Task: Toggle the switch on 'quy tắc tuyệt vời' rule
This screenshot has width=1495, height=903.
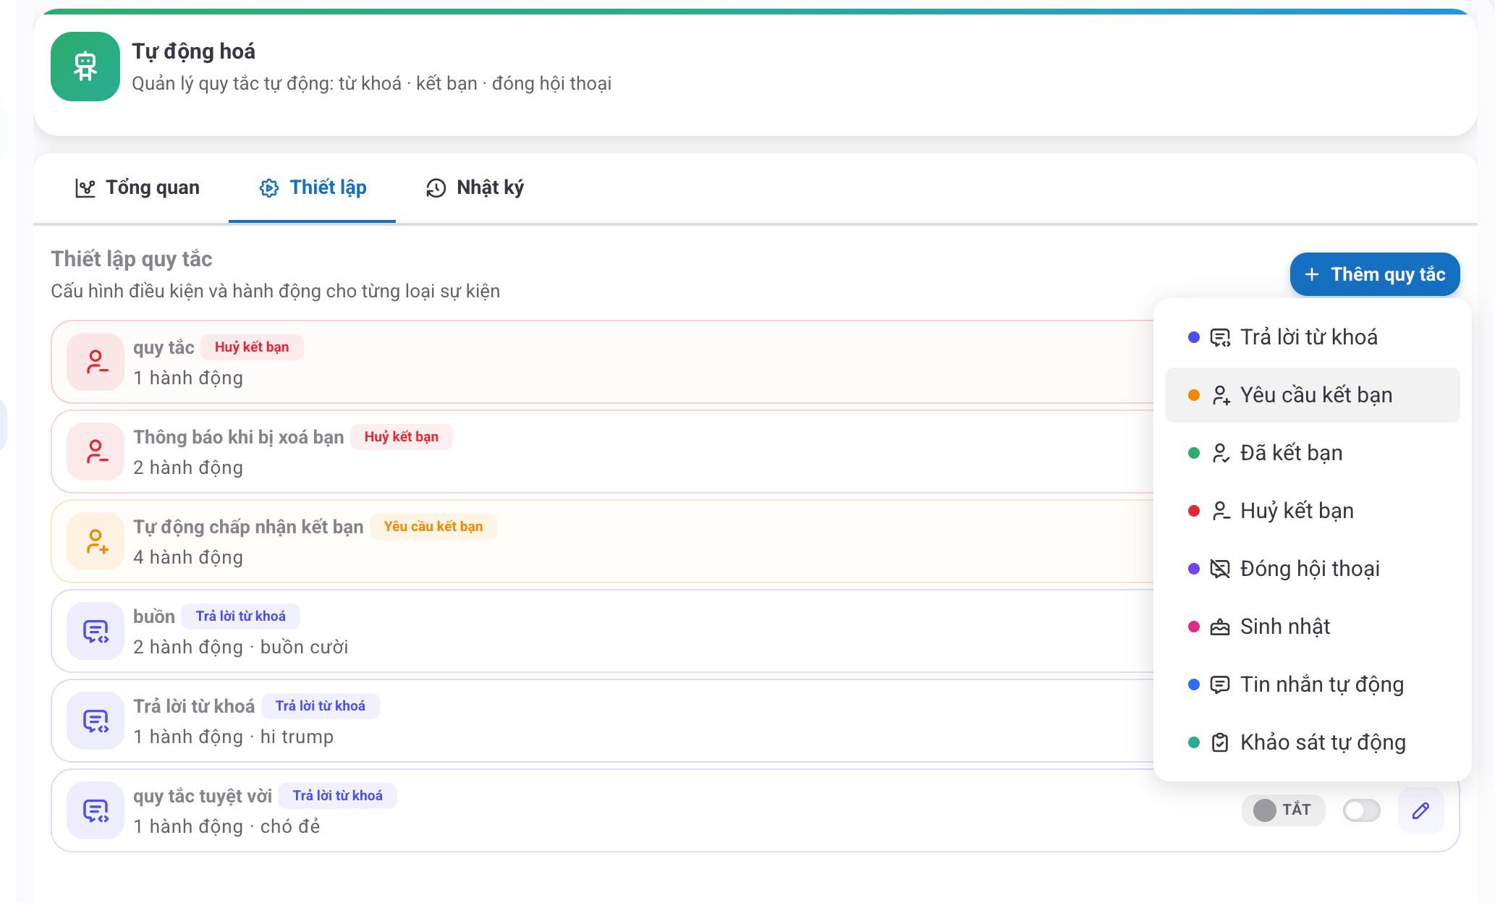Action: (x=1361, y=810)
